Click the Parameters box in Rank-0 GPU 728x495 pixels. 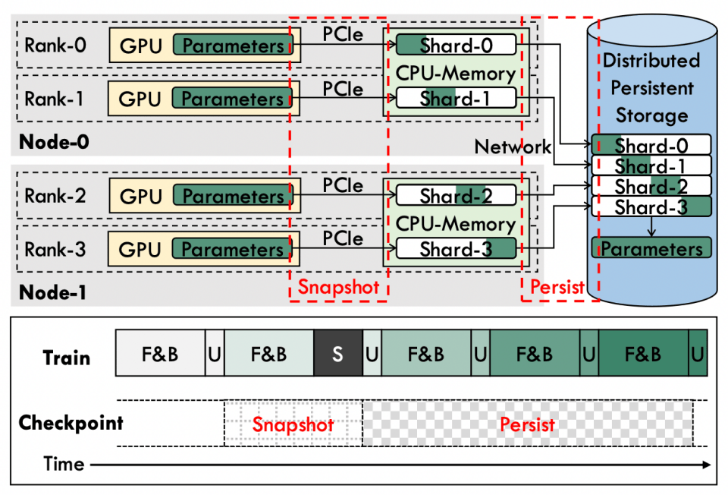(x=232, y=46)
